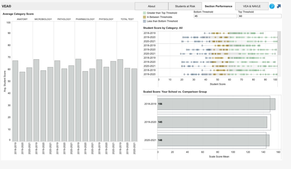
Task: Open the About tab
Action: (x=151, y=6)
